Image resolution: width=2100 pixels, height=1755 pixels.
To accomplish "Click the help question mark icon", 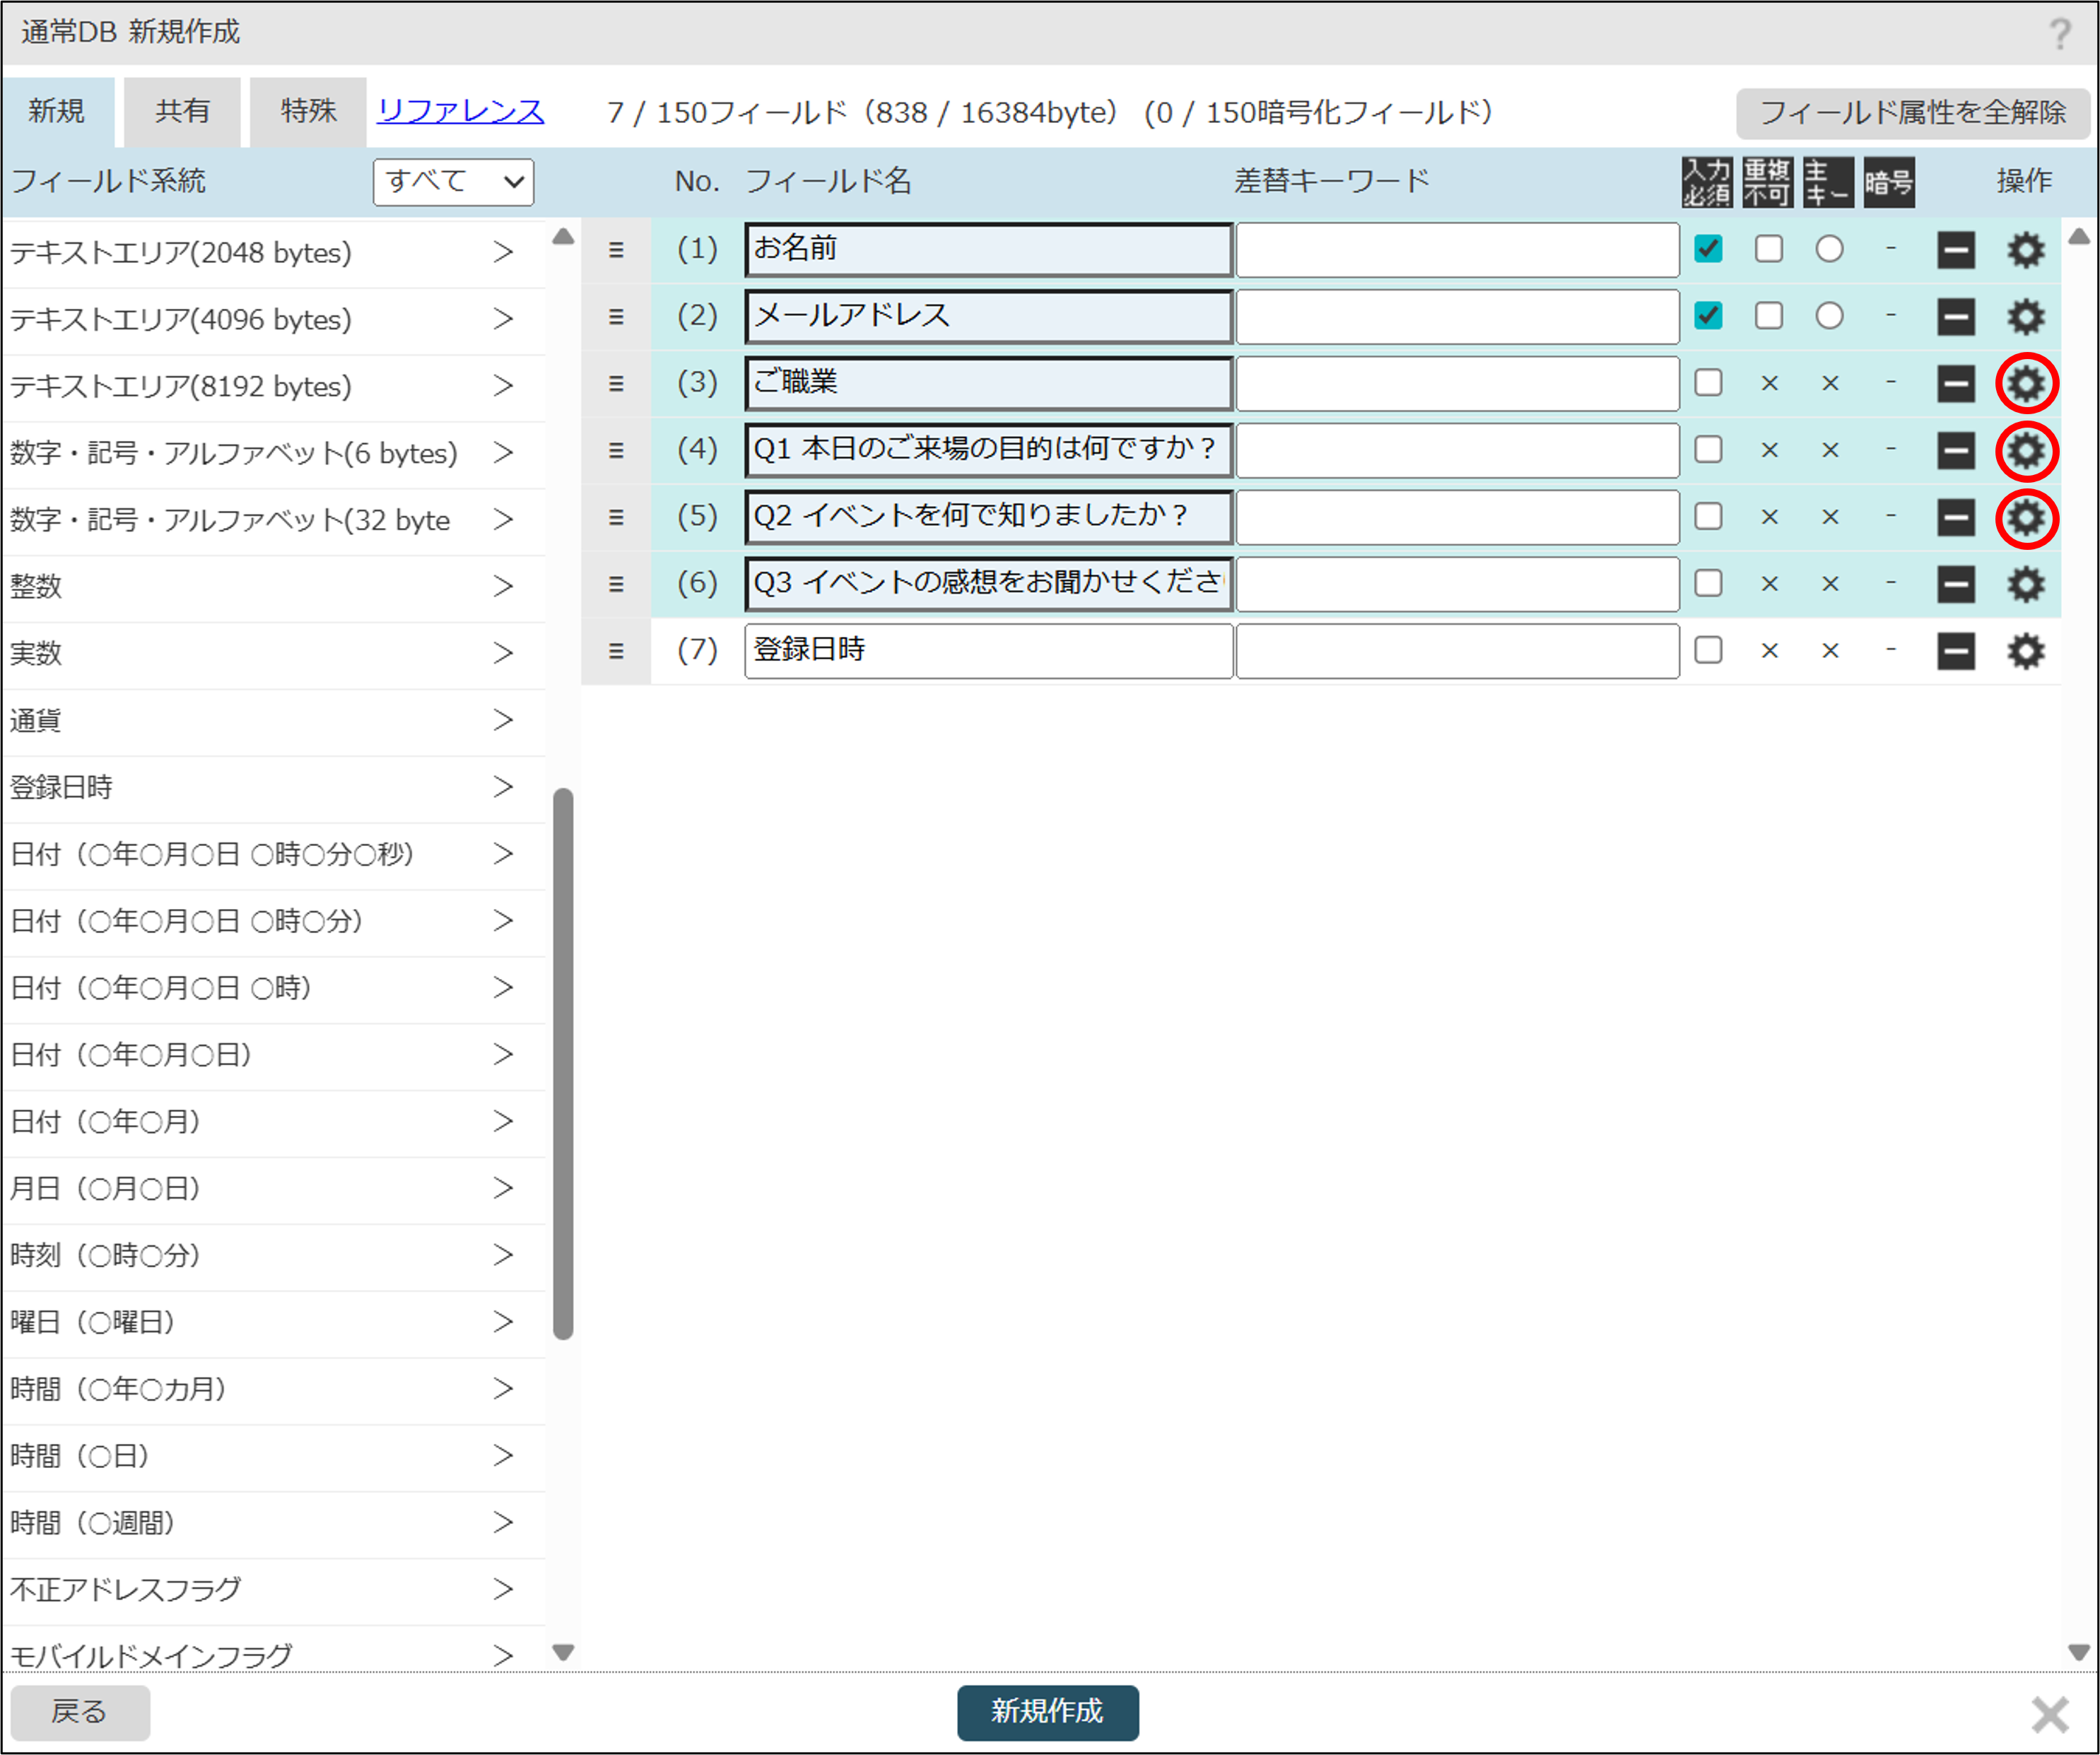I will tap(2059, 34).
